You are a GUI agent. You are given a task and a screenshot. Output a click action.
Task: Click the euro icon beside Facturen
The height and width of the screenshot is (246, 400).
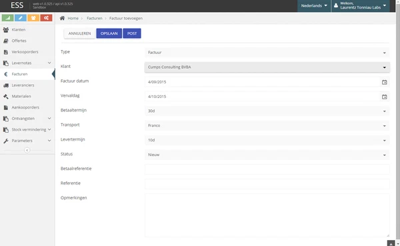click(x=6, y=74)
